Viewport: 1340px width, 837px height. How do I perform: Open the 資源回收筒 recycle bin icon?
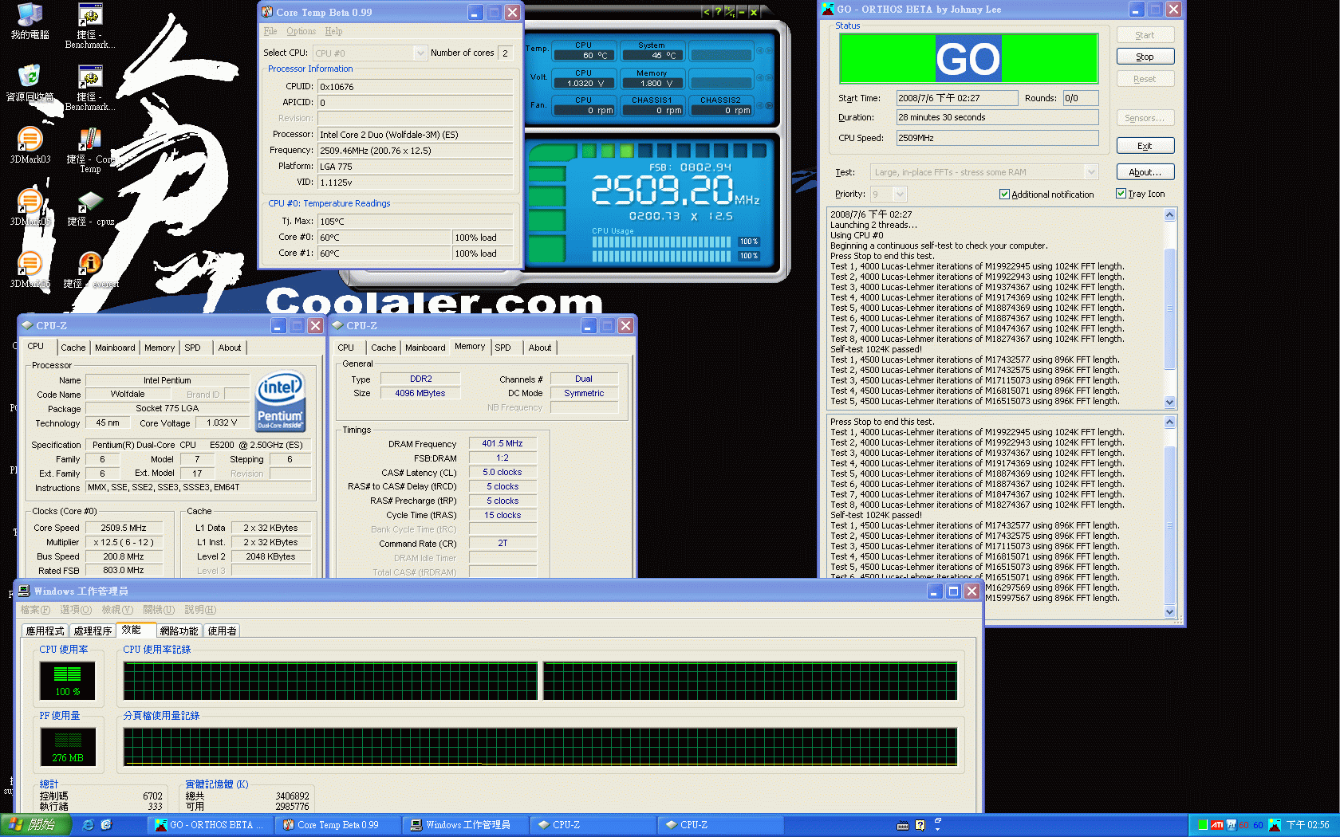tap(30, 84)
